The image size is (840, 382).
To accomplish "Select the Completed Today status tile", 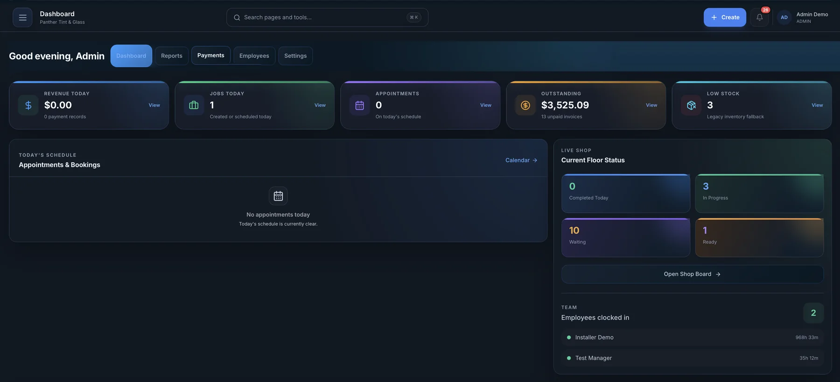I will click(626, 194).
